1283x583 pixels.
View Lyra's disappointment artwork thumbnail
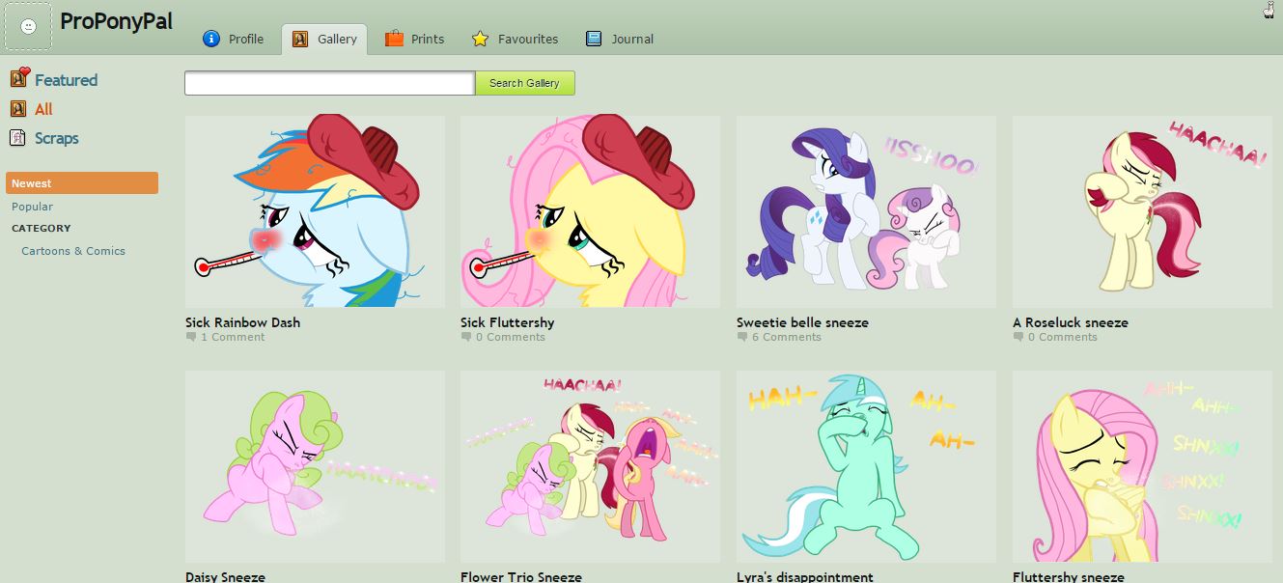coord(866,466)
